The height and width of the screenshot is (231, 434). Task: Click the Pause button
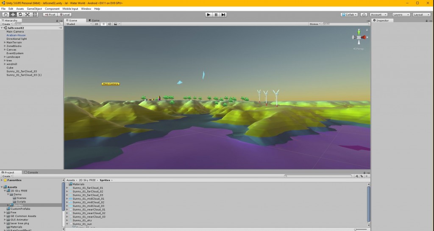(216, 14)
